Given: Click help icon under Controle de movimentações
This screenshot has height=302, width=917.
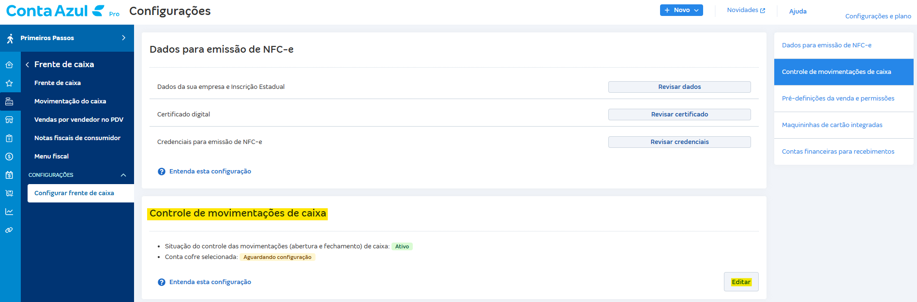Looking at the screenshot, I should (x=162, y=282).
